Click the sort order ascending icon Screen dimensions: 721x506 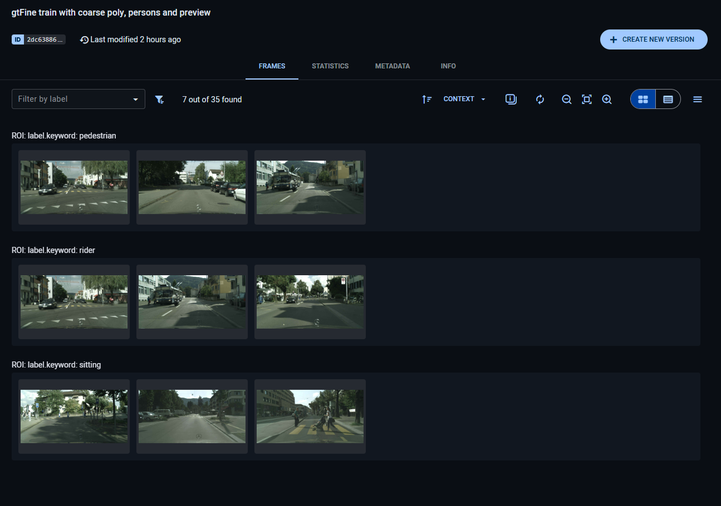[x=426, y=100]
